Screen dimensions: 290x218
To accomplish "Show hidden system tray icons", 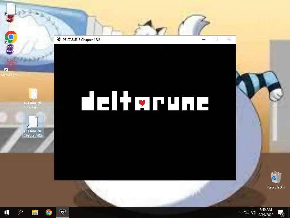I will [240, 212].
